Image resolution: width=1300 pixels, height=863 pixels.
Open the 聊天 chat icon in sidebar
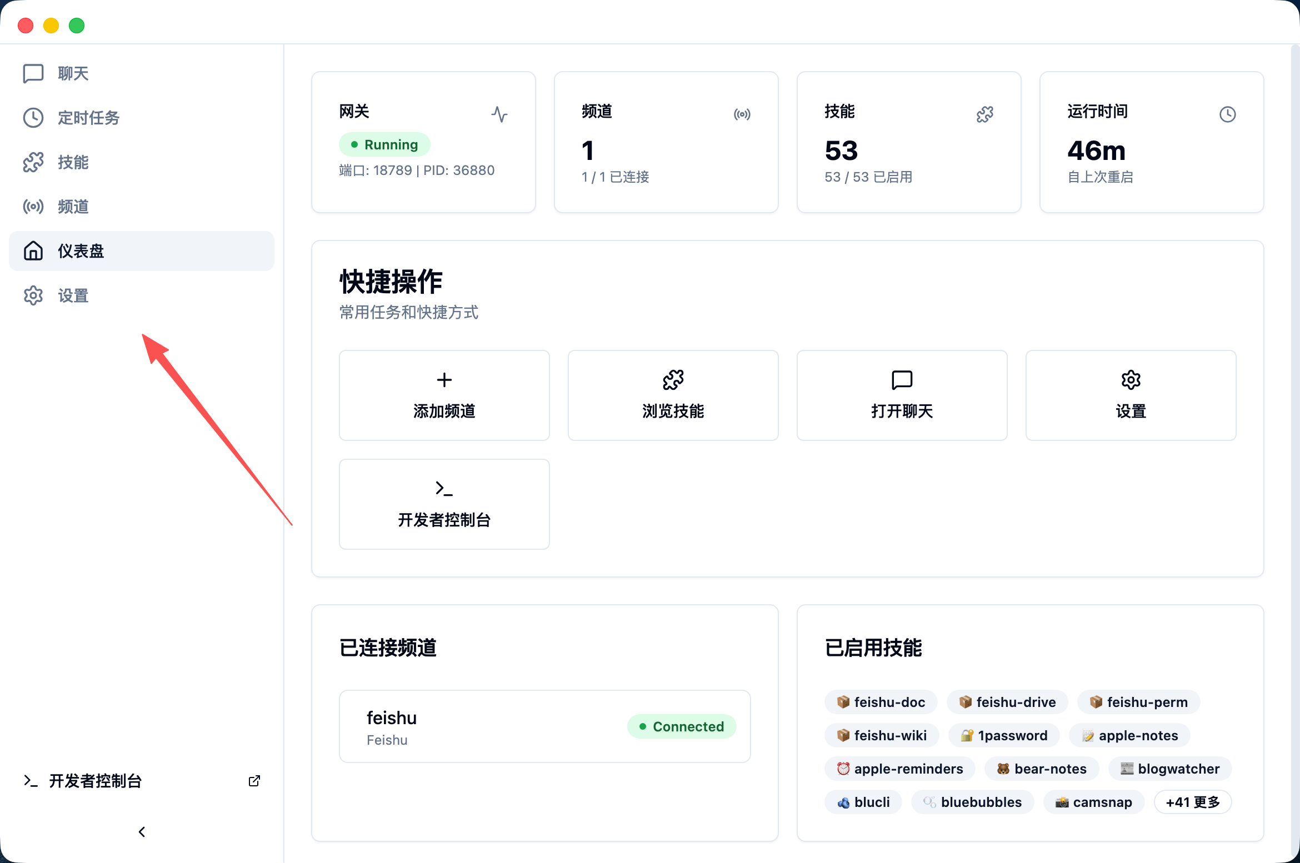point(33,73)
